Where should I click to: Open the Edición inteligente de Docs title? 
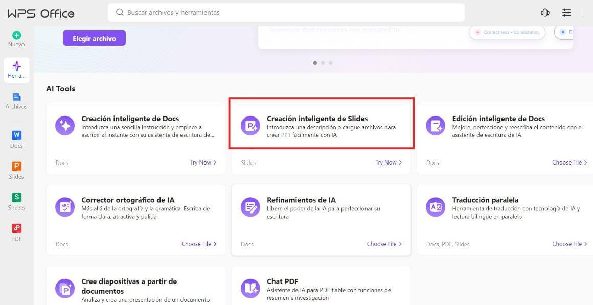[x=498, y=119]
